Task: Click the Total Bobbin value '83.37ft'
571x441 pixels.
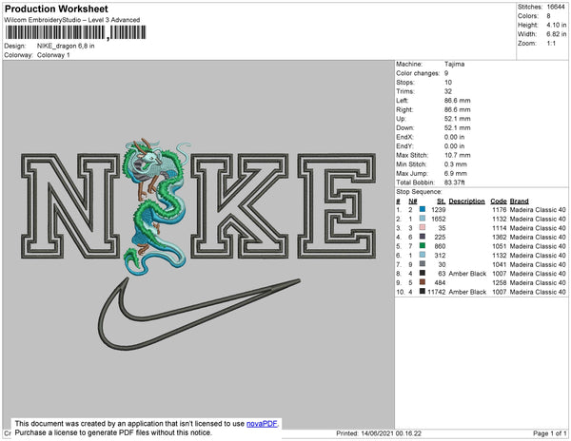Action: pos(454,182)
